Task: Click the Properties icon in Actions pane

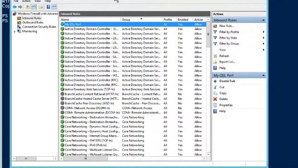Action: pos(215,105)
